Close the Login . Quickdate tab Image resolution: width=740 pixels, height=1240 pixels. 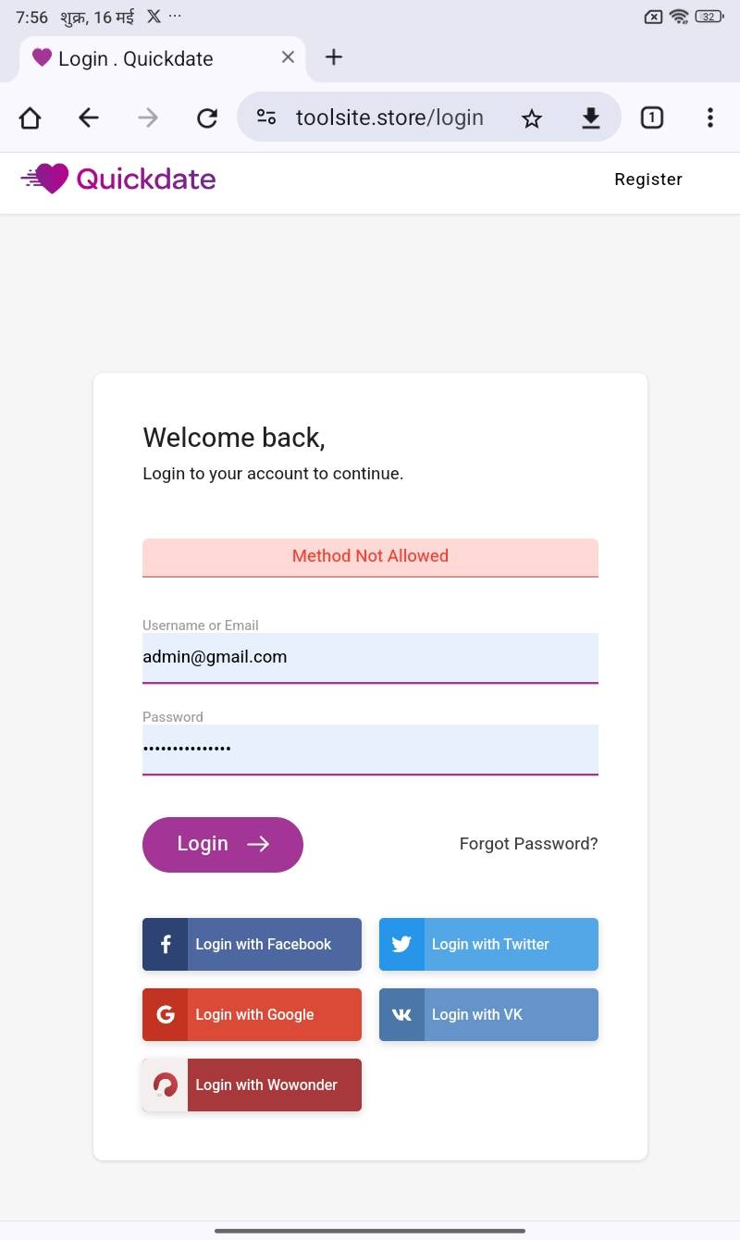coord(288,57)
